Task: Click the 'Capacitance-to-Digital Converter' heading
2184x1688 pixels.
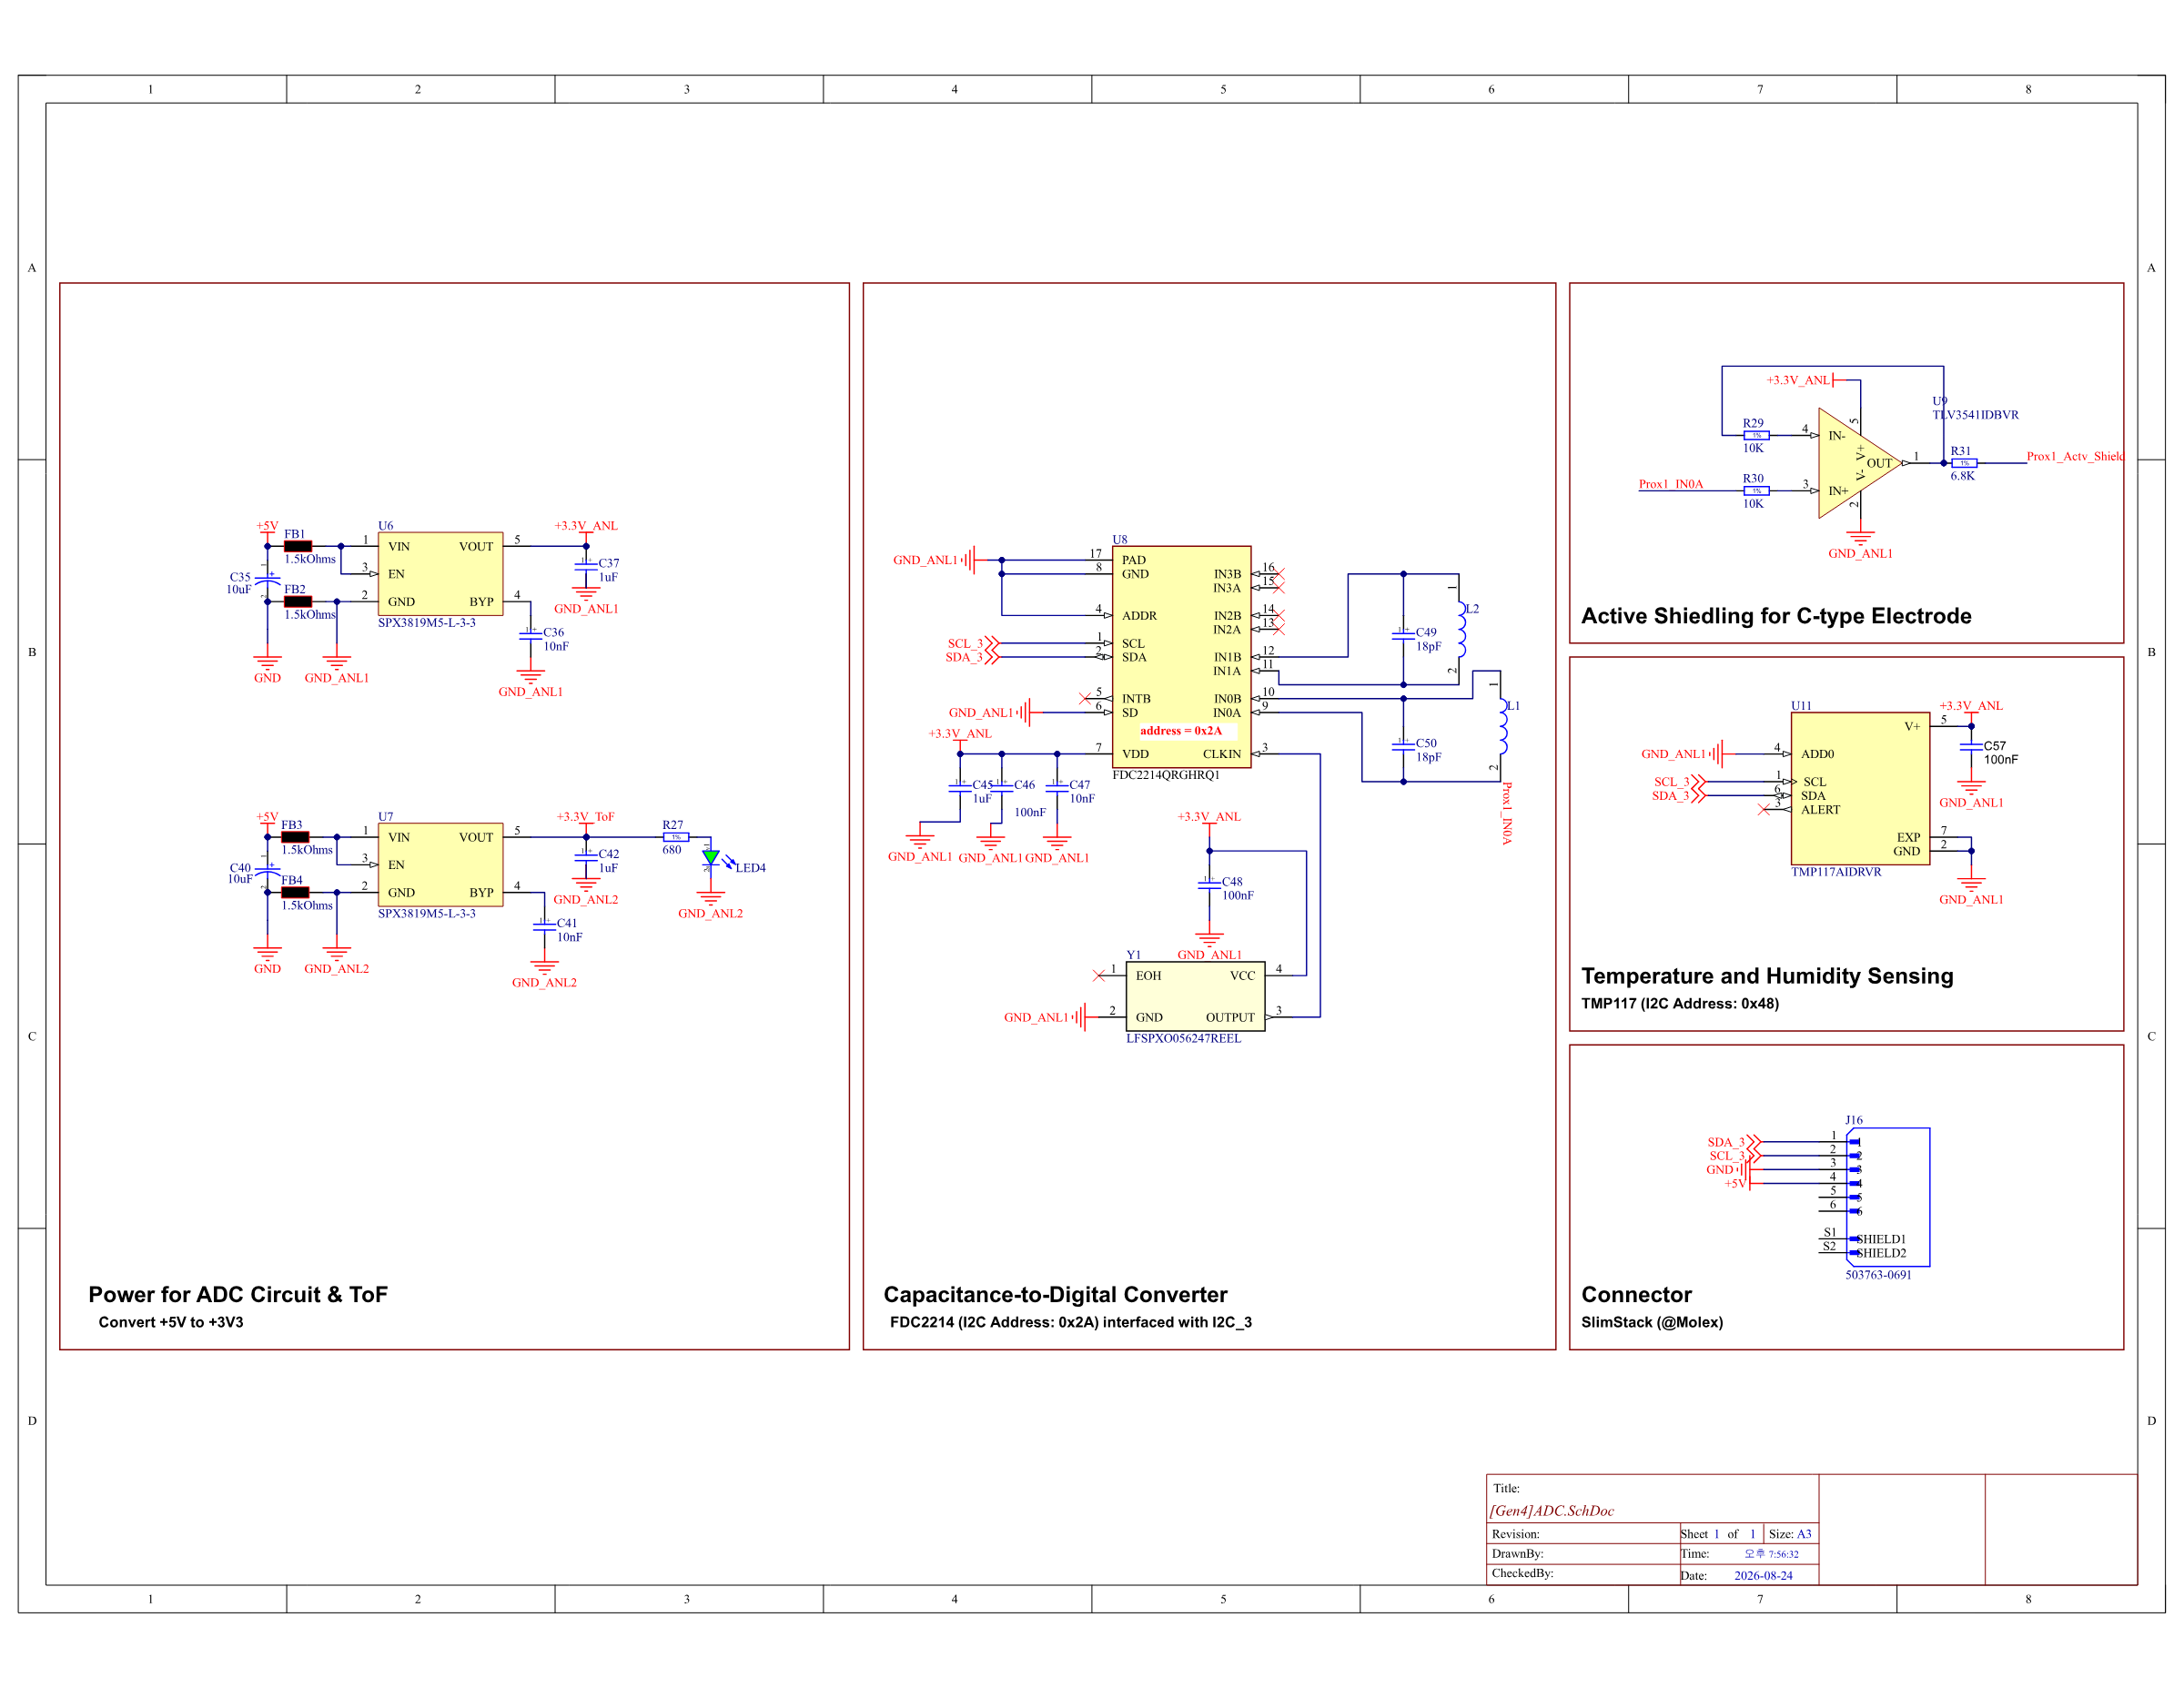Action: [1055, 1294]
